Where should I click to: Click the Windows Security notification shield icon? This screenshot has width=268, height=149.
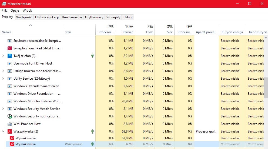click(10, 116)
